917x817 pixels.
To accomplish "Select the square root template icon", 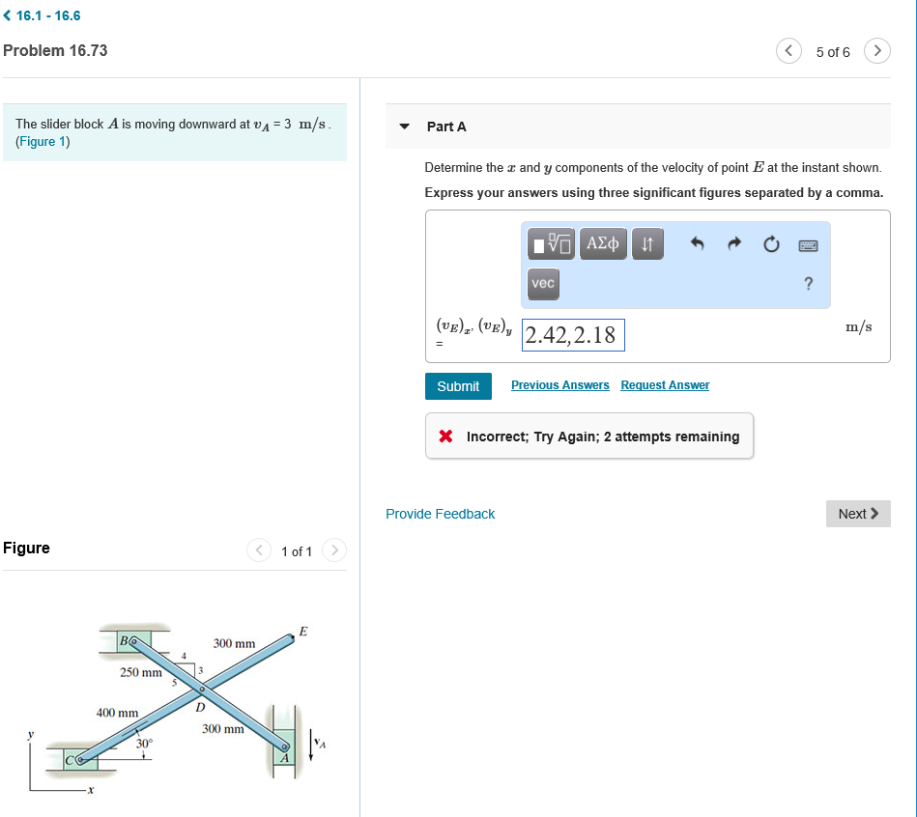I will coord(549,243).
